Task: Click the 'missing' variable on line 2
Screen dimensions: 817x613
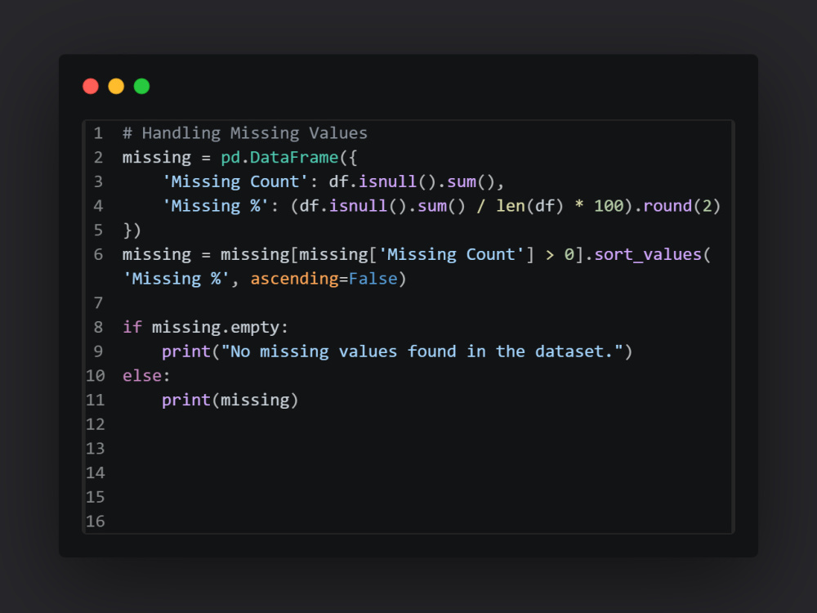Action: click(x=157, y=158)
